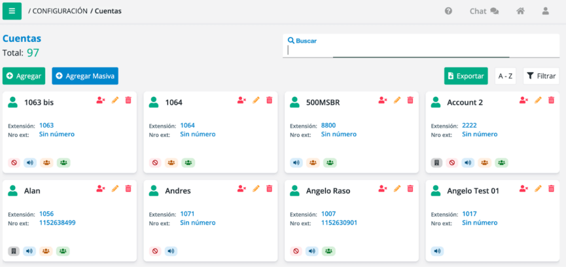Viewport: 566px width, 267px height.
Task: Delete the 1064 account trash icon
Action: pyautogui.click(x=270, y=100)
